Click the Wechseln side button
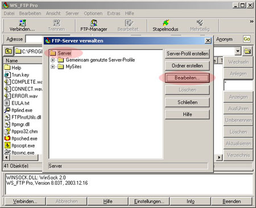This screenshot has width=256, height=208. (x=238, y=62)
